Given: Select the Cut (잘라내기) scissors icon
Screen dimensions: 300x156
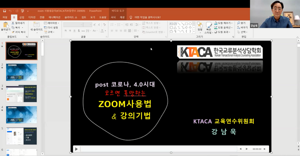Looking at the screenshot, I should [x=13, y=23].
